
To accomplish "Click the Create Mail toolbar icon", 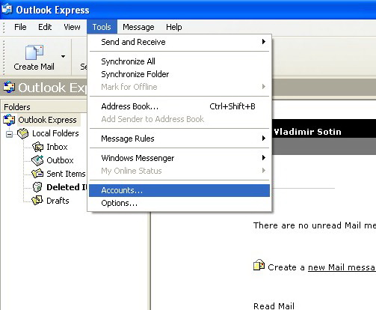I will pos(34,52).
